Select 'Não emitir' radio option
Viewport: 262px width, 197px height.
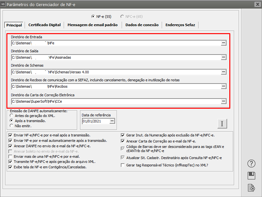pyautogui.click(x=12, y=126)
